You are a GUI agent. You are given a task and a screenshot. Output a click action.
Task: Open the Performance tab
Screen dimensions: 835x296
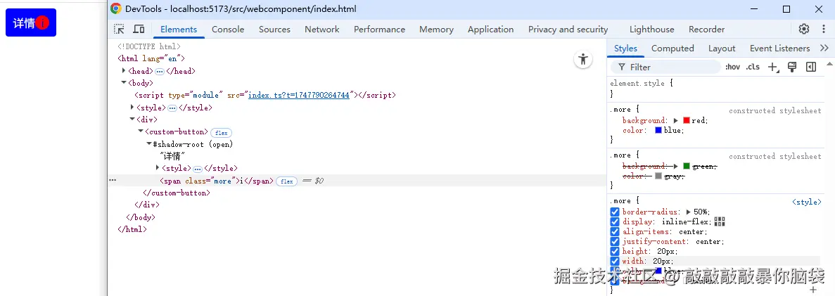[379, 30]
